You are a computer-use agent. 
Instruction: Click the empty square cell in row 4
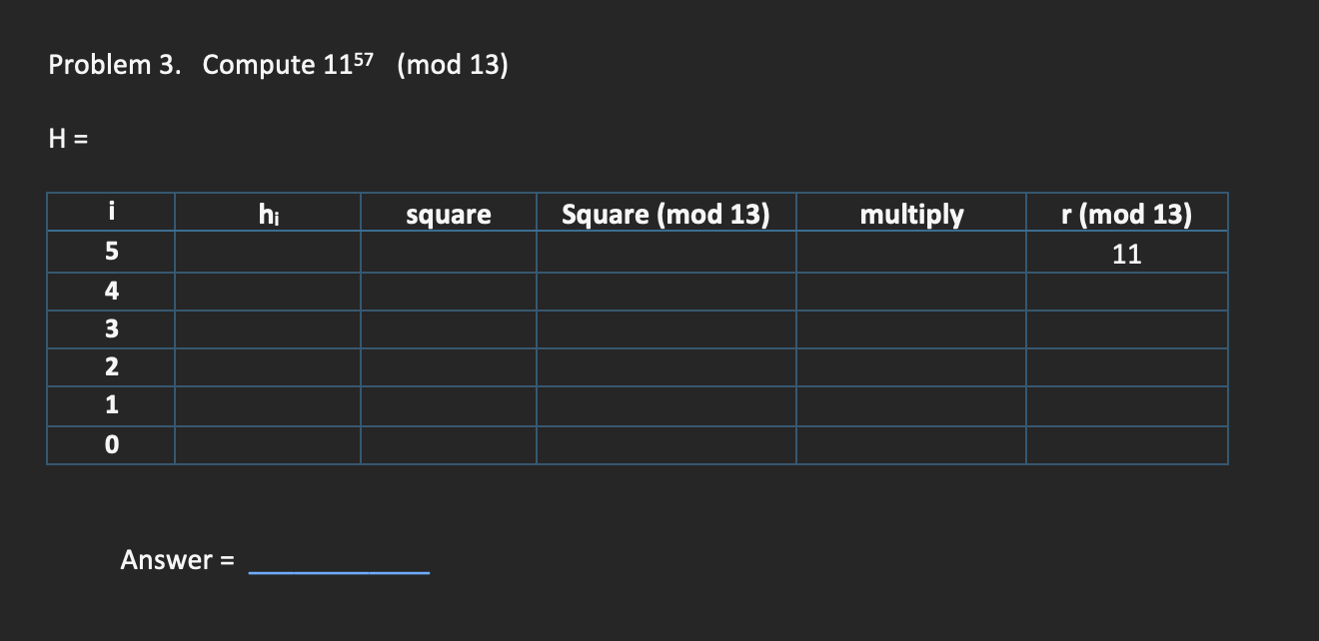coord(448,290)
